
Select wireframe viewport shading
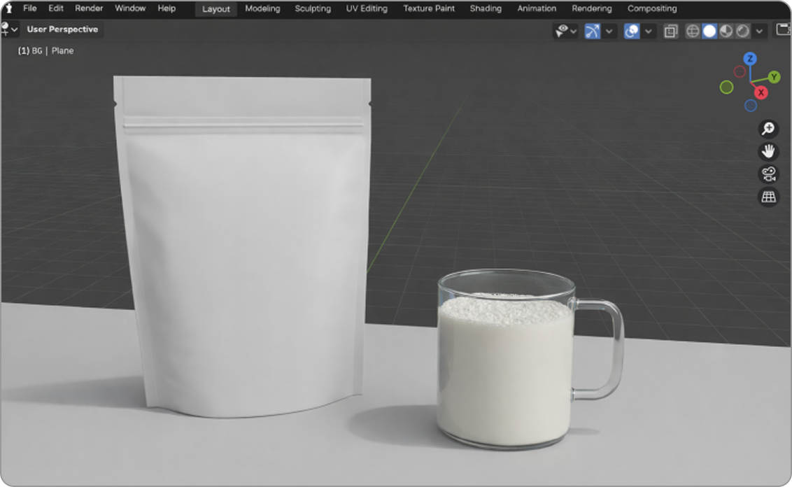[x=692, y=31]
